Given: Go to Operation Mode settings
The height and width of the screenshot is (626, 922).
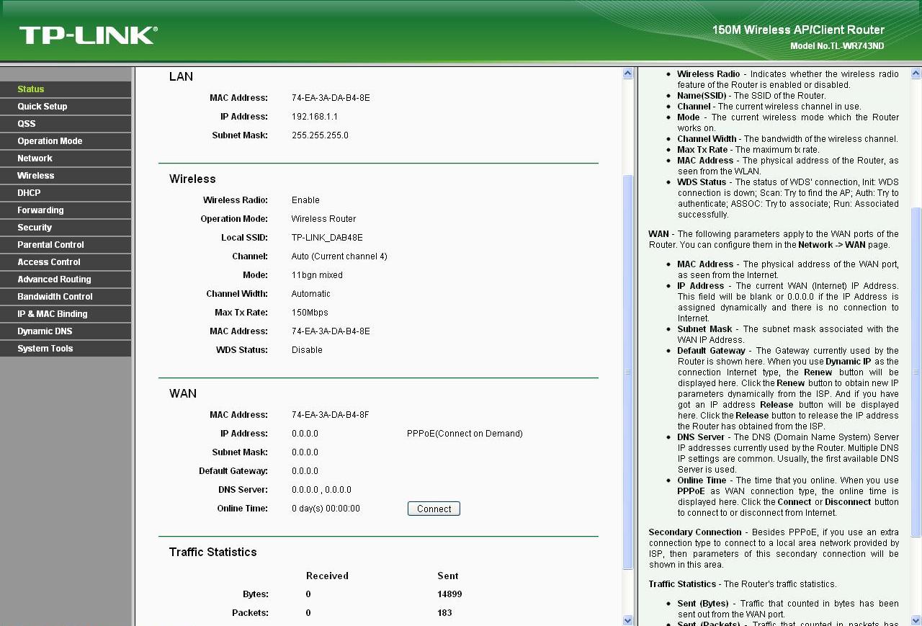Looking at the screenshot, I should (x=66, y=141).
